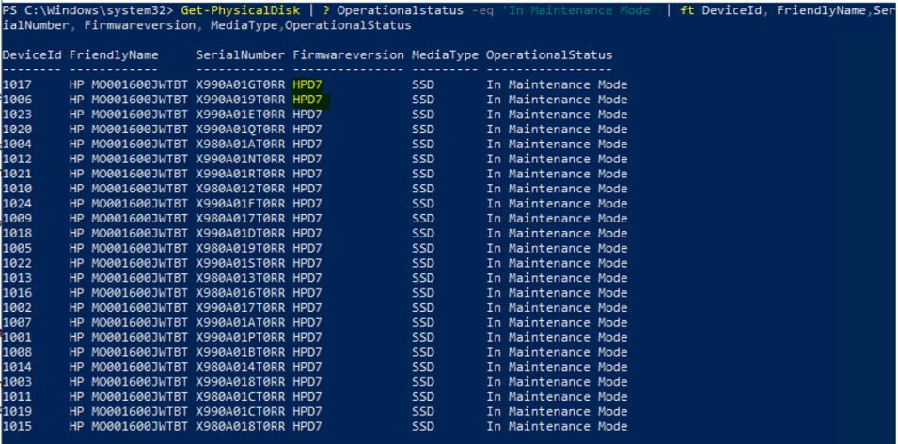Click the PS C:\Windows\system32> prompt
The image size is (898, 444).
pos(88,11)
